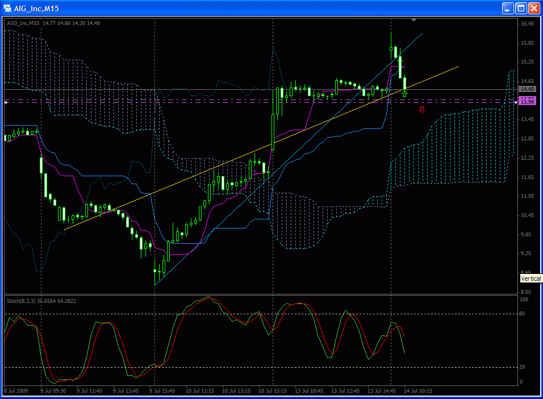Click price axis value 15.25
The height and width of the screenshot is (399, 543).
(527, 62)
